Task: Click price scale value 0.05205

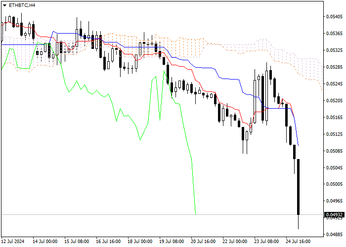Action: 334,100
